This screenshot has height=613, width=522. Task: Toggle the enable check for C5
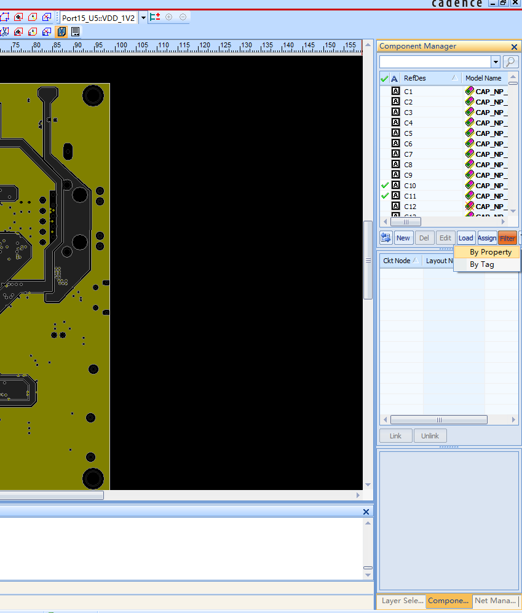pos(385,133)
